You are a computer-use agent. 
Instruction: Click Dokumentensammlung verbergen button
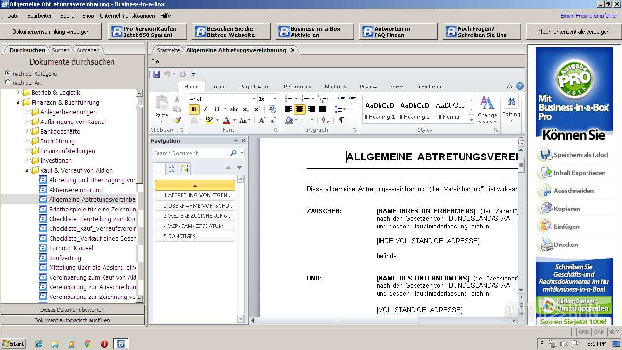coord(51,32)
